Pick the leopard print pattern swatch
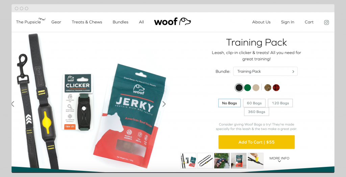The width and height of the screenshot is (346, 177). (268, 87)
